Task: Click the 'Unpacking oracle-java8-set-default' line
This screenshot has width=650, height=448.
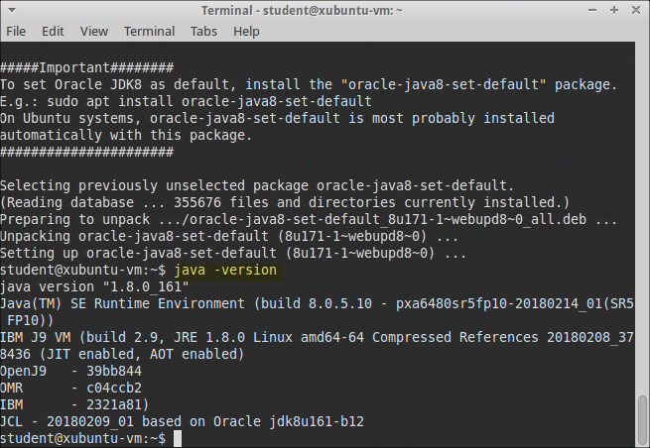Action: pos(229,236)
